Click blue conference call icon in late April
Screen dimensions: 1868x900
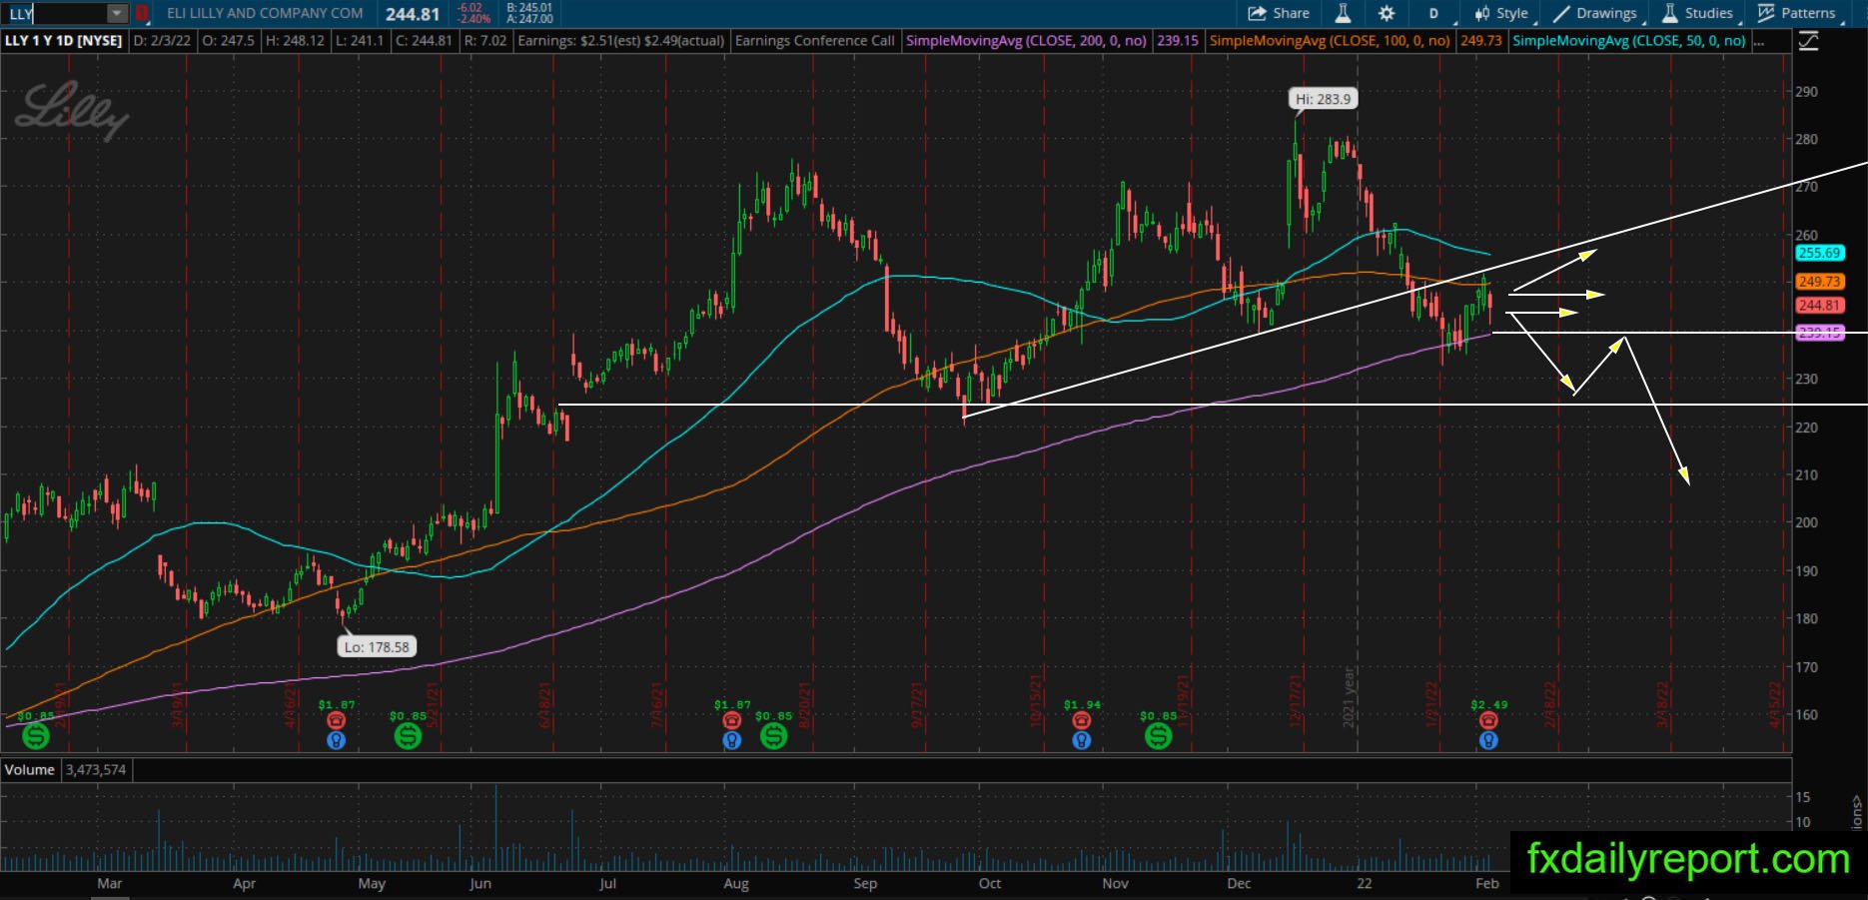point(337,740)
